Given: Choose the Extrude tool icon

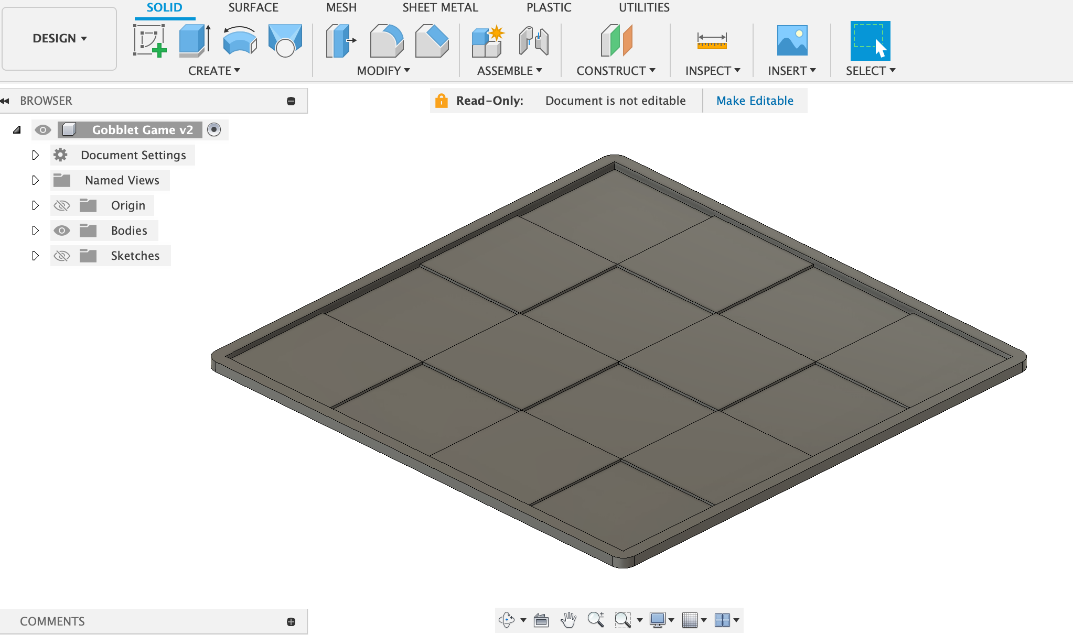Looking at the screenshot, I should coord(195,40).
